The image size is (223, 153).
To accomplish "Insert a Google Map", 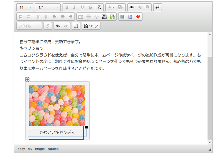I will click(x=113, y=17).
